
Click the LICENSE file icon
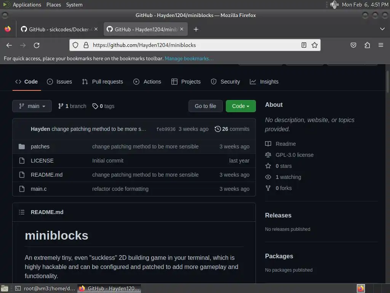pyautogui.click(x=22, y=161)
